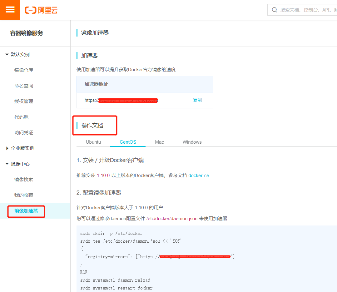Open 访问凭证 in the sidebar
The width and height of the screenshot is (337, 292).
pos(24,132)
